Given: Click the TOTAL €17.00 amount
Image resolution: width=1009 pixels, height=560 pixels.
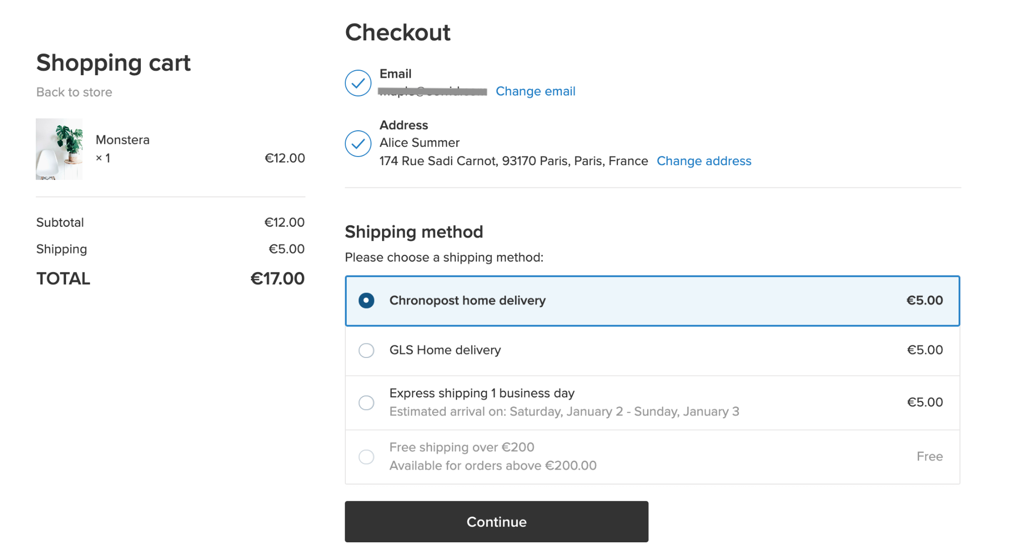Looking at the screenshot, I should 277,279.
